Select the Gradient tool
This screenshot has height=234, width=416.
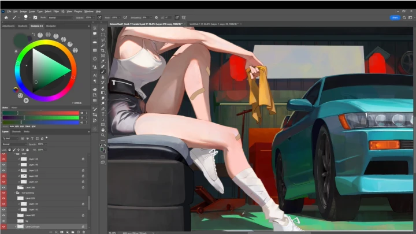pyautogui.click(x=103, y=93)
